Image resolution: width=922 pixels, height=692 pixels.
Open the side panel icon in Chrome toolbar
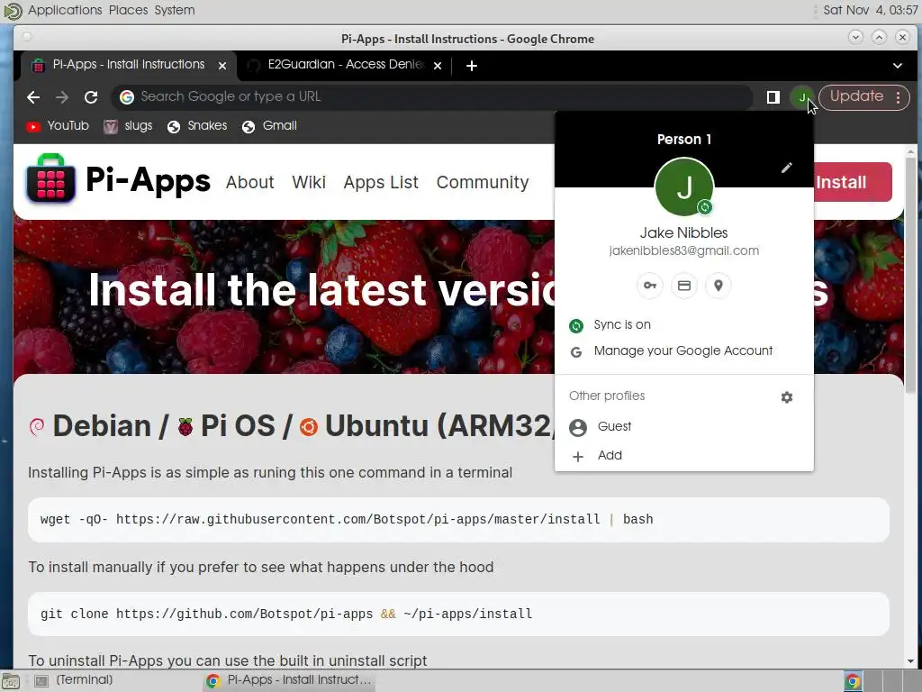(x=773, y=97)
